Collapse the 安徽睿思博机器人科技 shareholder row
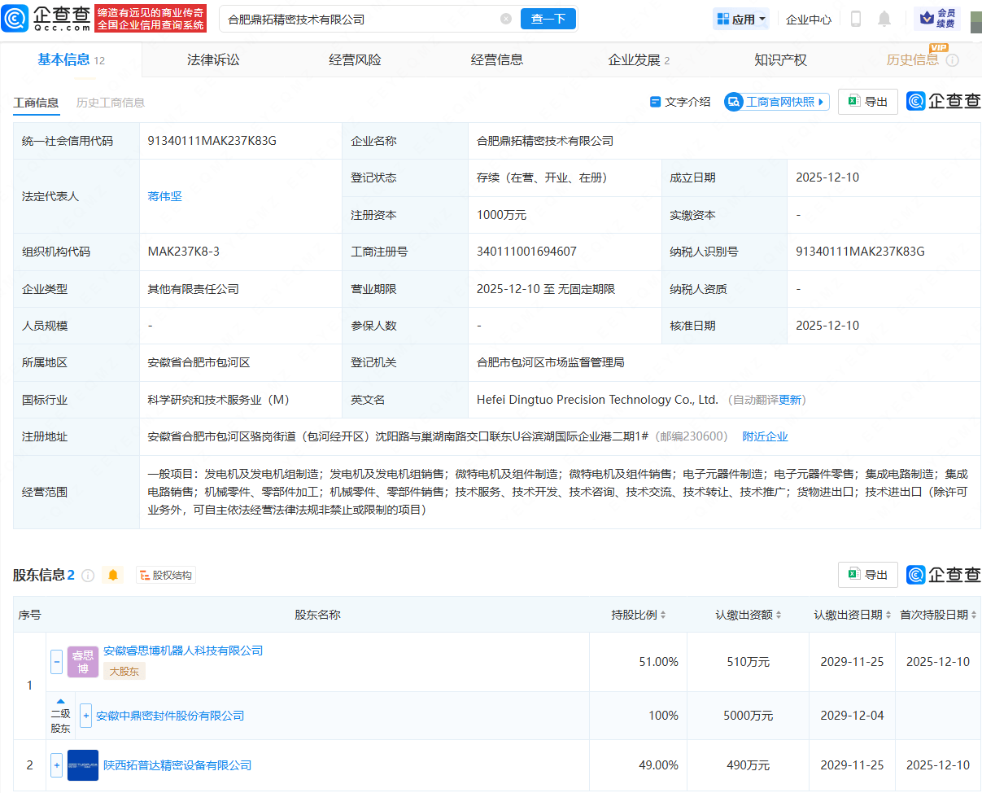 click(x=57, y=662)
